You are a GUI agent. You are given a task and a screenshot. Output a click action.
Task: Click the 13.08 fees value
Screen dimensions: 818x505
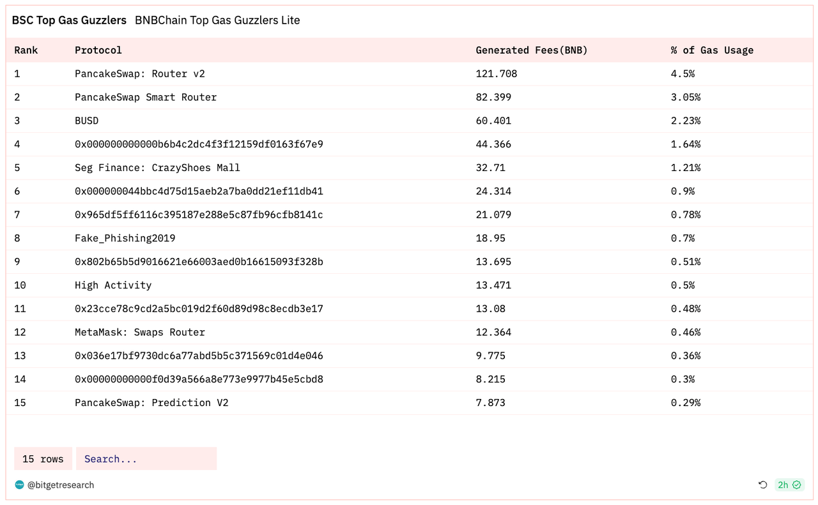[x=490, y=309]
